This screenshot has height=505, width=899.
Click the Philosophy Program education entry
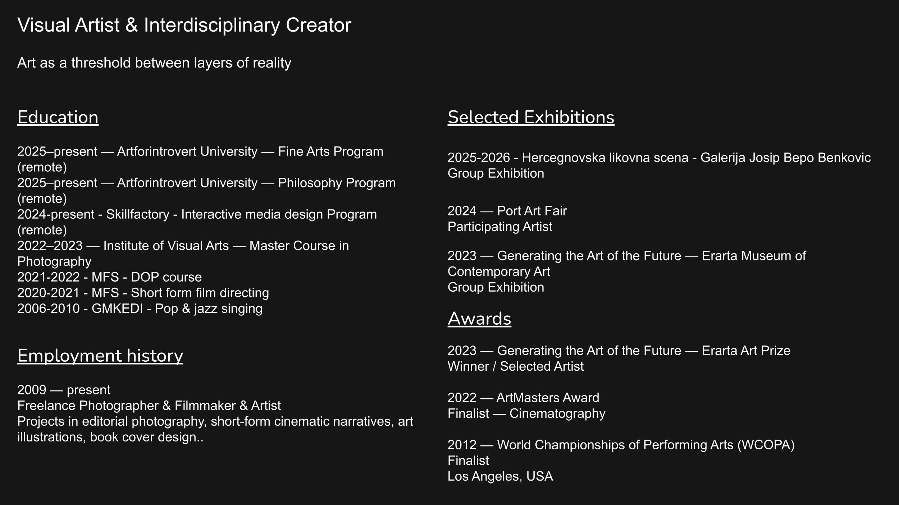click(206, 183)
